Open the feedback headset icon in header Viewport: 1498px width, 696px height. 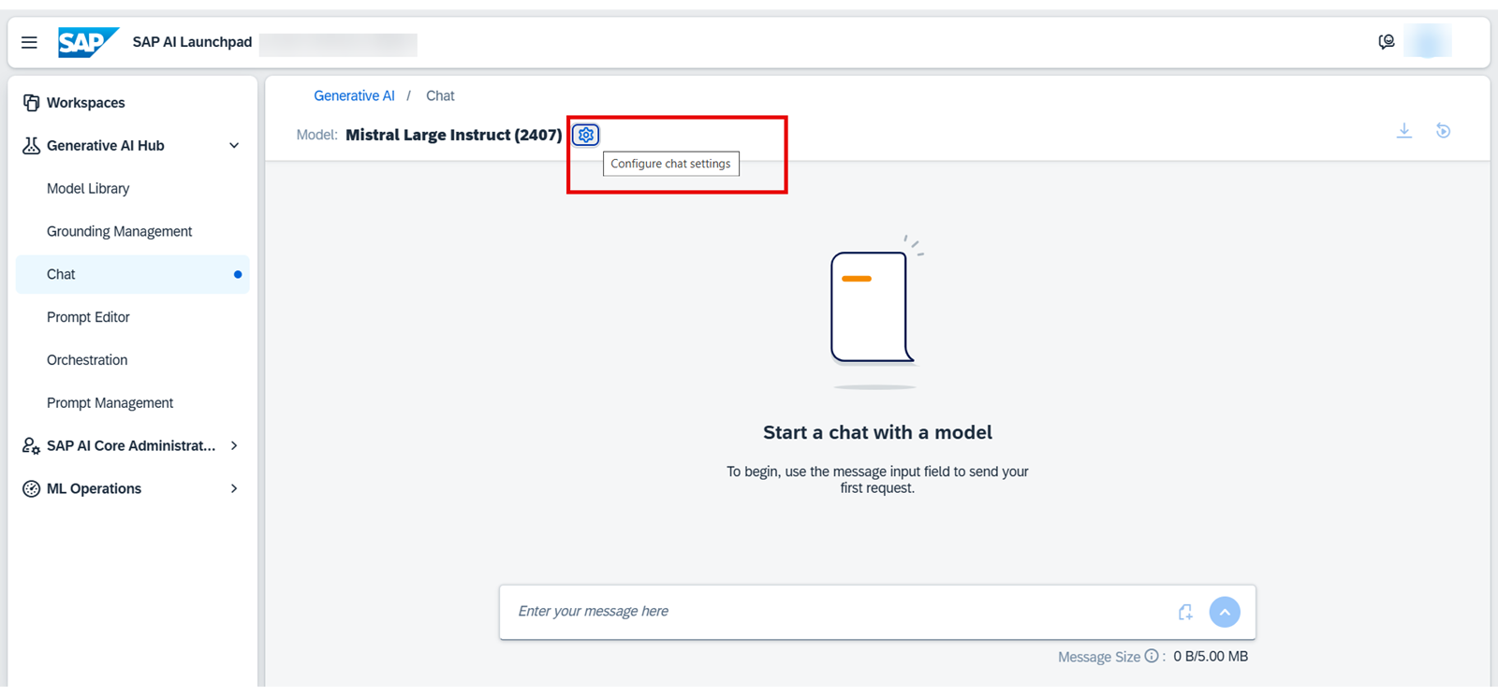[1387, 42]
